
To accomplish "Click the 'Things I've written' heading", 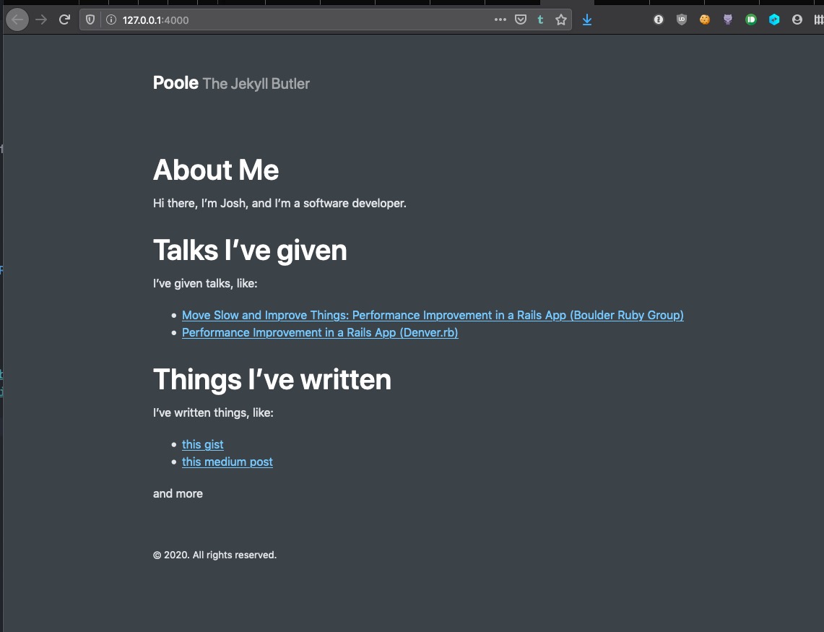I will click(x=272, y=380).
